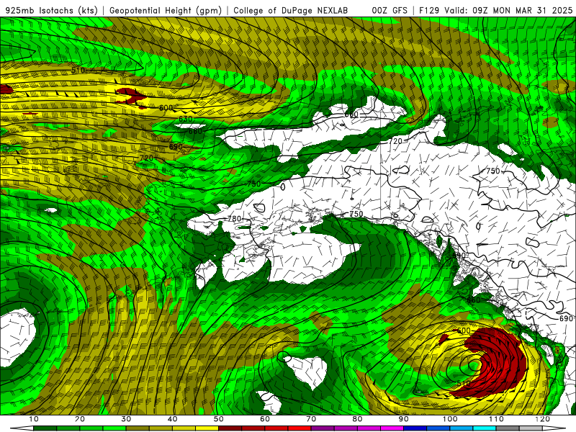The image size is (576, 432).
Task: Select the bright red 65-70 kt legend swatch
Action: click(x=300, y=428)
